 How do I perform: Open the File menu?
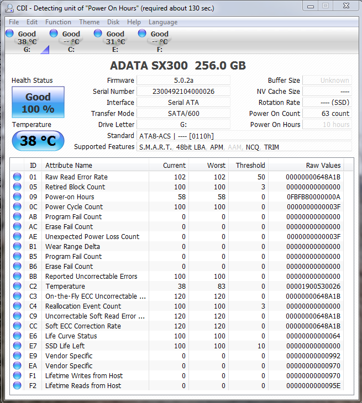tap(14, 22)
